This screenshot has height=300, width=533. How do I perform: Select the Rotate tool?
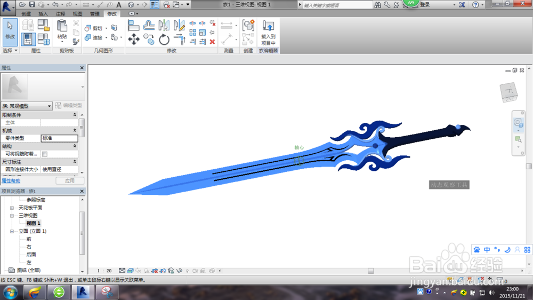coord(164,40)
